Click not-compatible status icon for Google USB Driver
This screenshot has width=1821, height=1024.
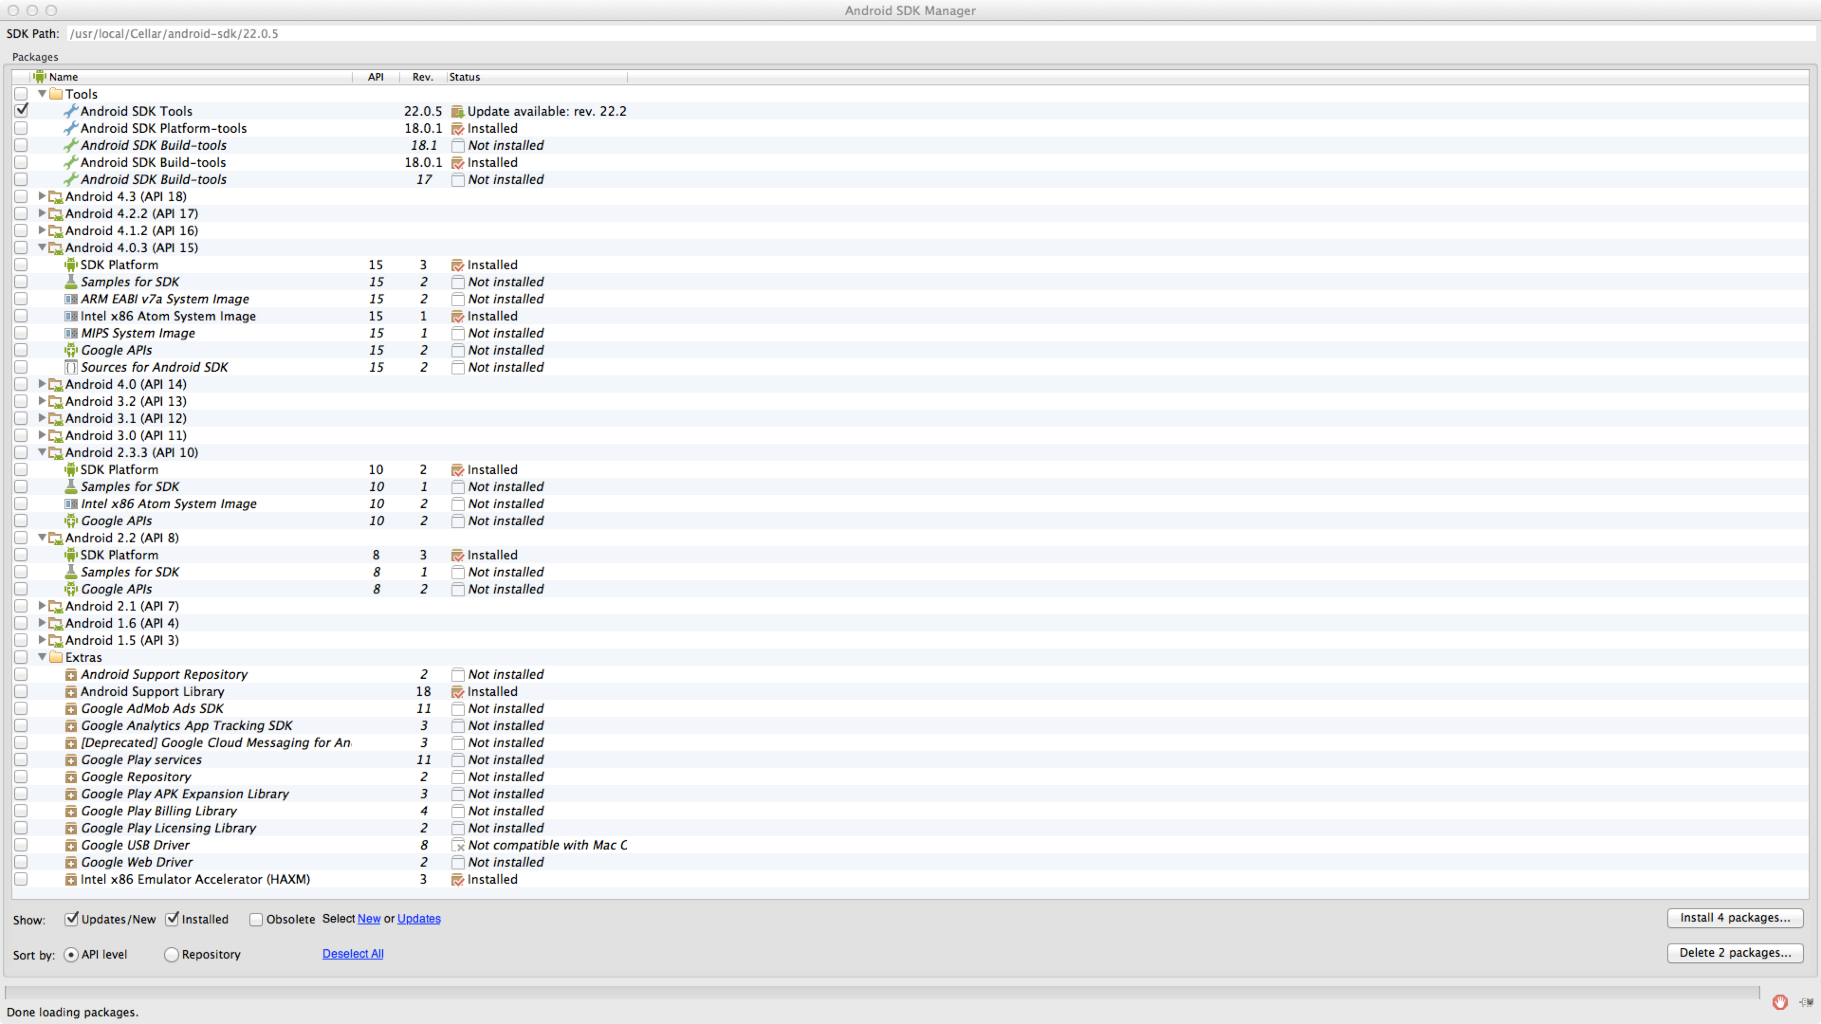tap(457, 845)
